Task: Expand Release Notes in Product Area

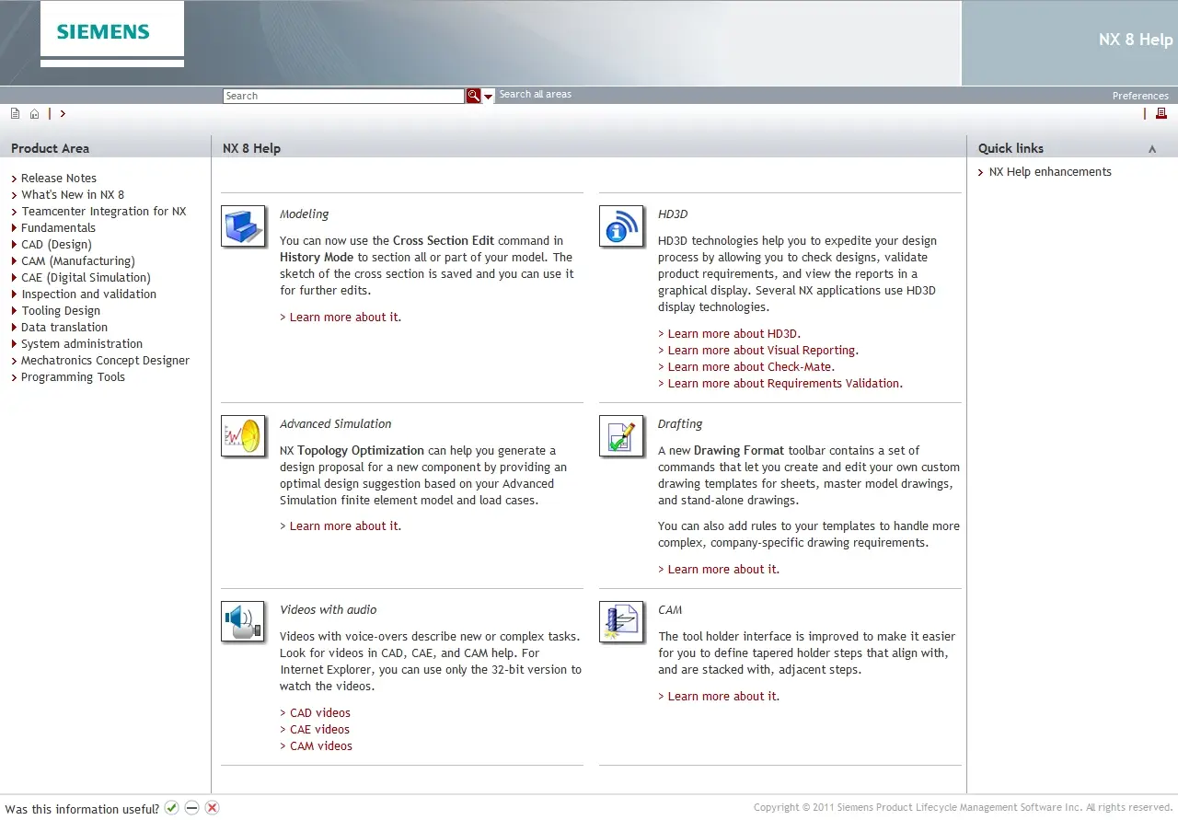Action: click(59, 179)
